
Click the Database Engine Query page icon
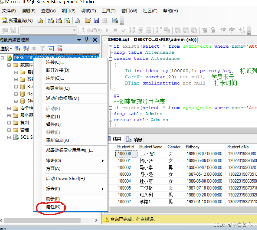(40, 20)
